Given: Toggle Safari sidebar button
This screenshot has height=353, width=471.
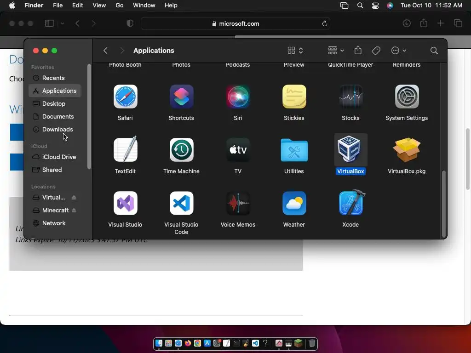Looking at the screenshot, I should (49, 23).
